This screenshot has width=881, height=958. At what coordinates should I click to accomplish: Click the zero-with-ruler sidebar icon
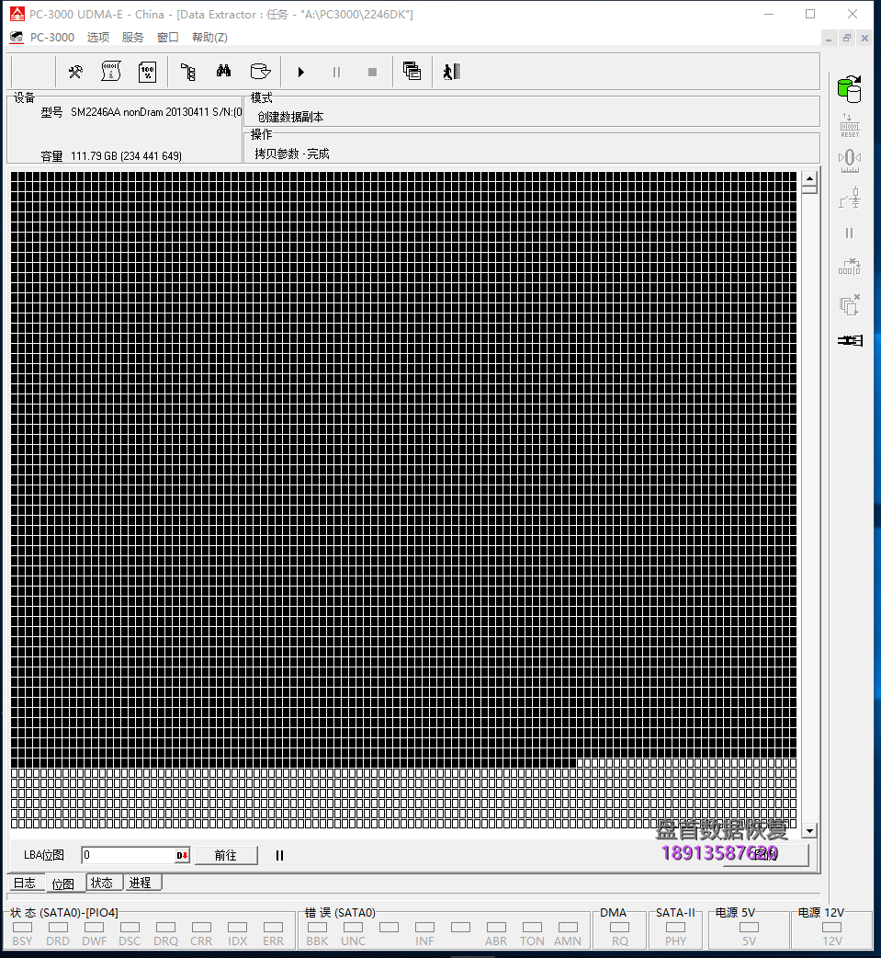point(849,161)
